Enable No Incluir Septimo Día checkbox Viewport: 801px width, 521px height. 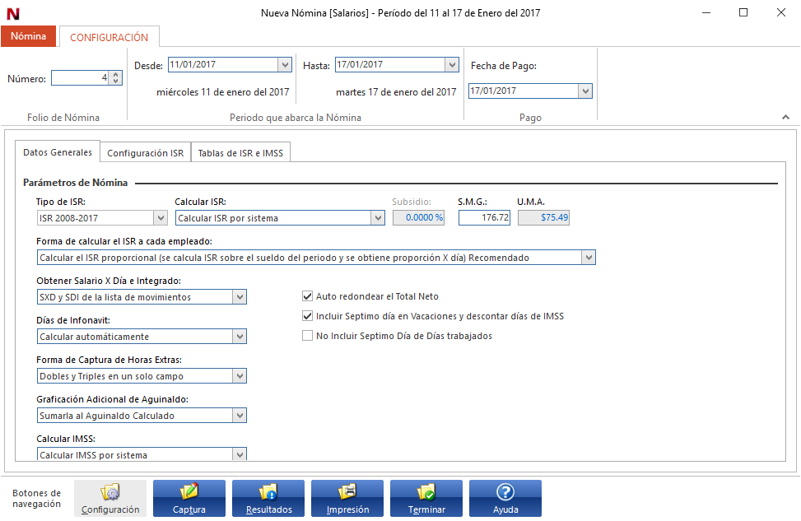click(x=308, y=336)
